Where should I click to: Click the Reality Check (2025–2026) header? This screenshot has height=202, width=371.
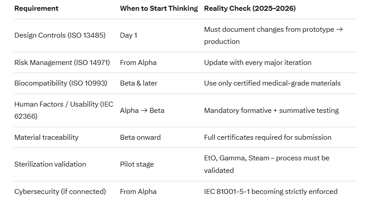(x=250, y=9)
